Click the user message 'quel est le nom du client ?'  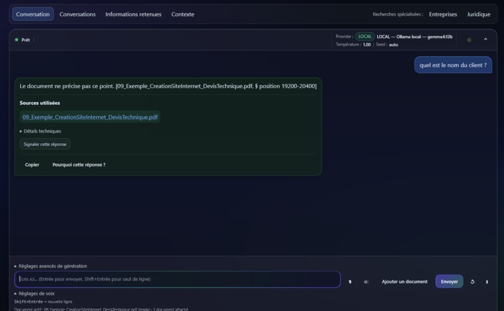453,65
